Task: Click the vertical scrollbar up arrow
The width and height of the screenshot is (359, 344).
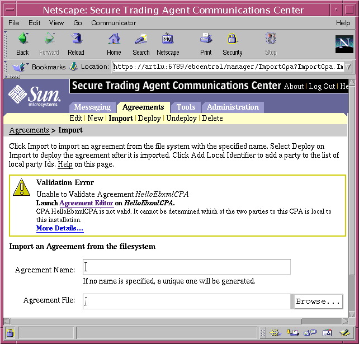Action: click(352, 82)
